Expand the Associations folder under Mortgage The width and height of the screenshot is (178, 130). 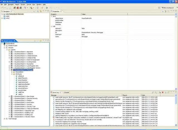(x=12, y=72)
